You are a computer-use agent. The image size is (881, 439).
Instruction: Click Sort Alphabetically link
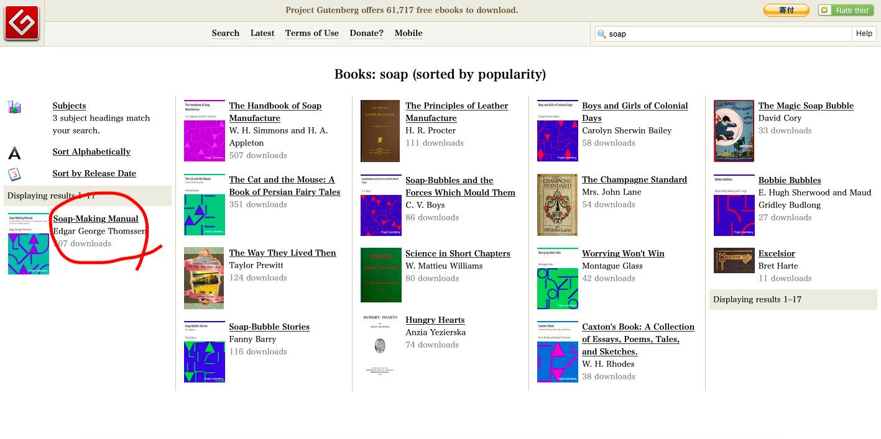91,152
